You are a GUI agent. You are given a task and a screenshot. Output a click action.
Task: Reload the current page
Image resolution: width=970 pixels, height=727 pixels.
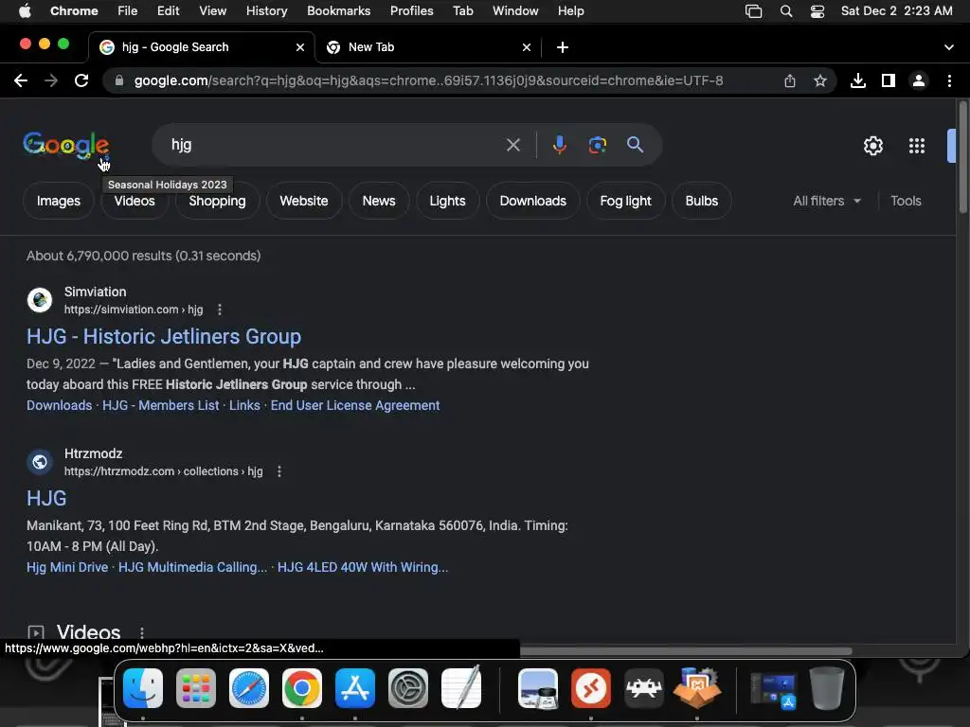coord(81,80)
